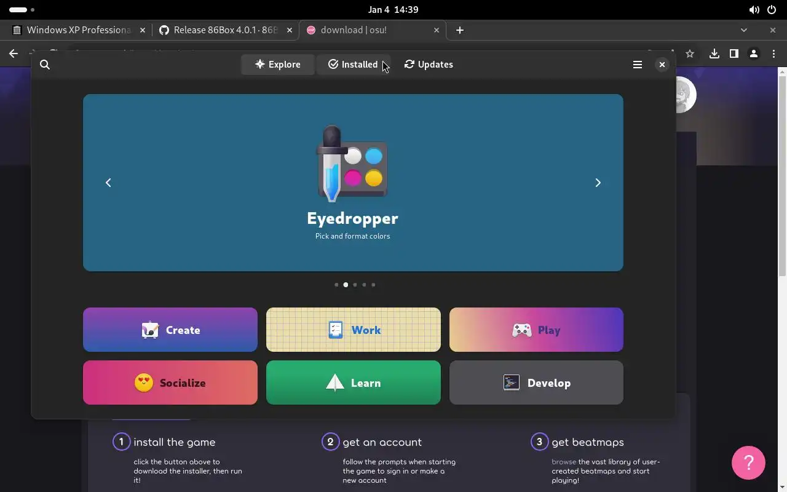Viewport: 787px width, 492px height.
Task: Show previous featured app in carousel
Action: click(x=108, y=183)
